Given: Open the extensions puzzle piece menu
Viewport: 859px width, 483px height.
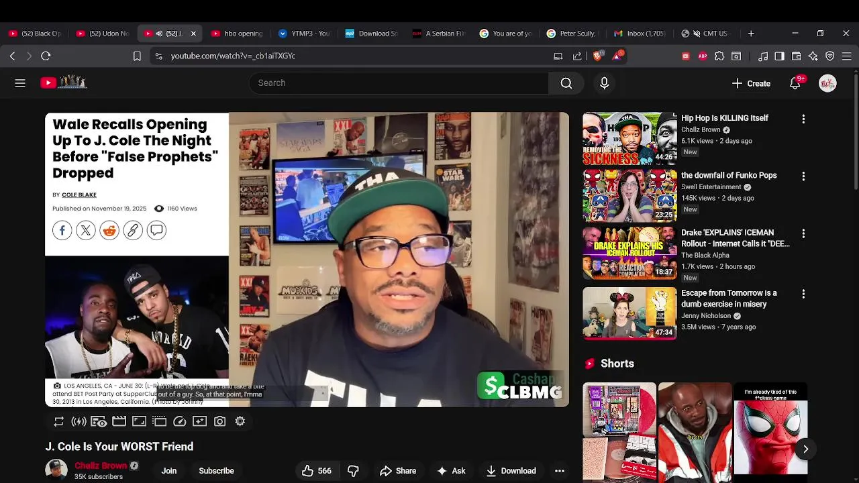Looking at the screenshot, I should coord(719,56).
